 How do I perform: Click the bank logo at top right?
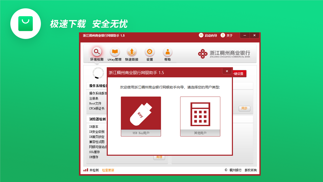coord(224,54)
